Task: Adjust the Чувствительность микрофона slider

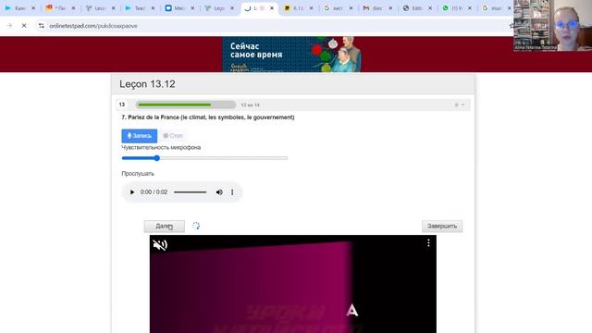Action: (204, 158)
